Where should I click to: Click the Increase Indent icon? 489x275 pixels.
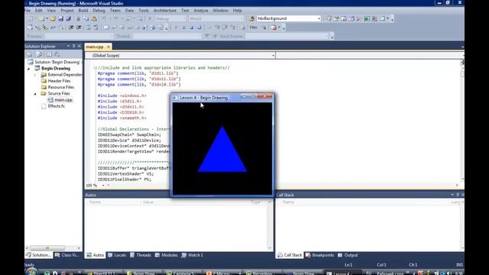tap(79, 27)
